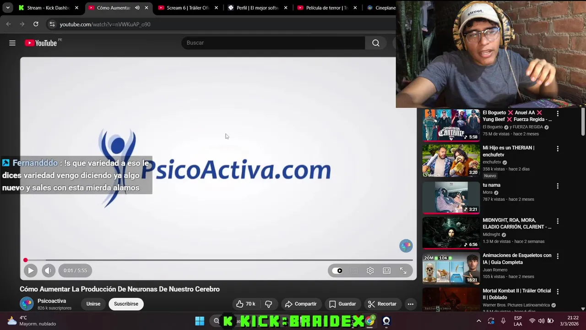The height and width of the screenshot is (330, 586).
Task: Save the video with the Guardar button
Action: tap(342, 304)
